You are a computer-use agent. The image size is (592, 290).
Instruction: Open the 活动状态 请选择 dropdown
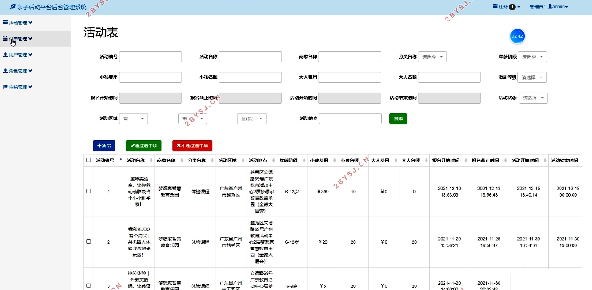533,98
